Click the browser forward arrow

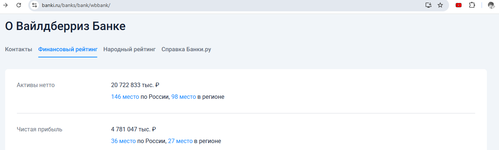pyautogui.click(x=6, y=5)
